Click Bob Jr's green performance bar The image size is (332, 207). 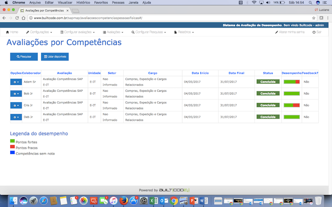coord(292,94)
